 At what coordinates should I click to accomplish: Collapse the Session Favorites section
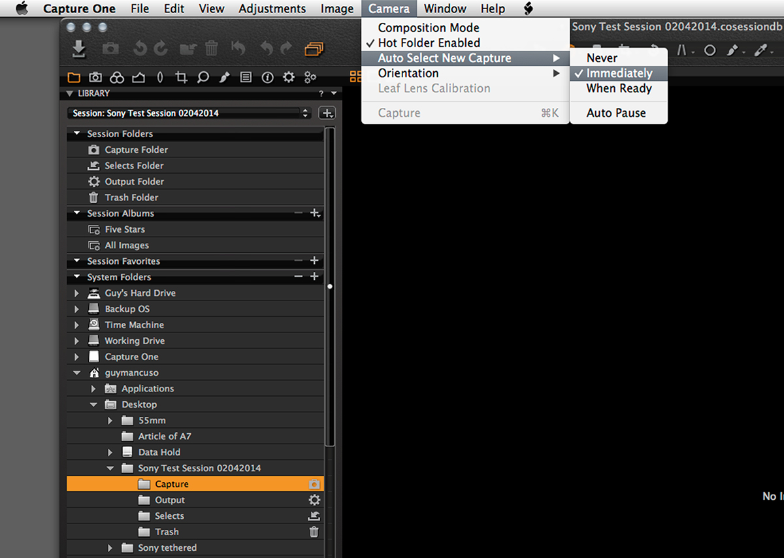coord(77,261)
